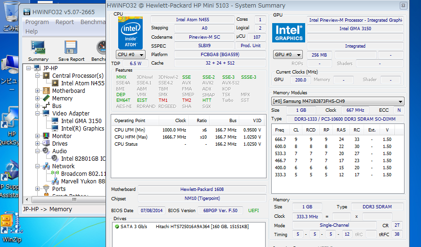The width and height of the screenshot is (421, 247).
Task: Click the Bus tree icon
Action: (46, 106)
